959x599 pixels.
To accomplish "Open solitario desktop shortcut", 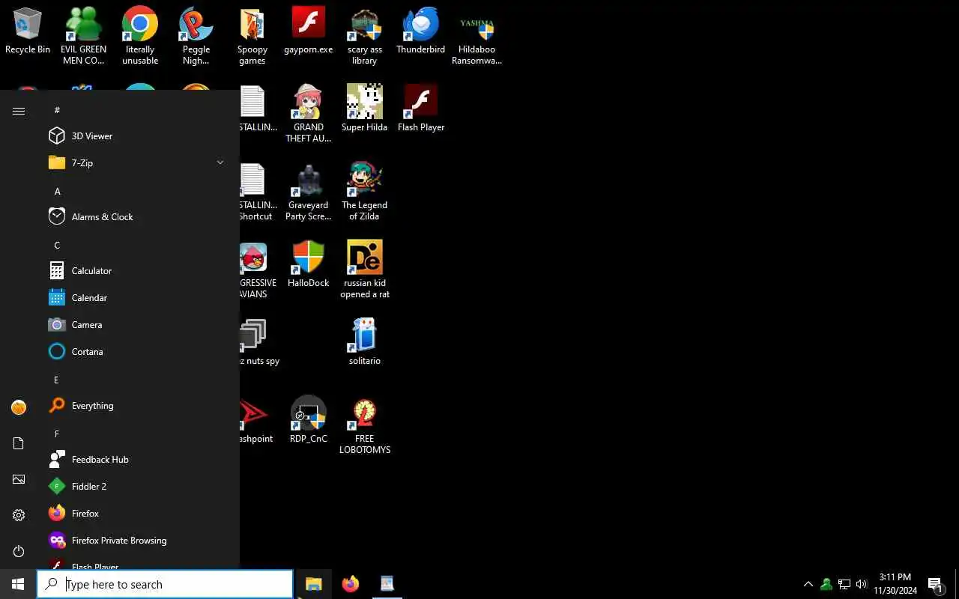I will click(x=365, y=342).
